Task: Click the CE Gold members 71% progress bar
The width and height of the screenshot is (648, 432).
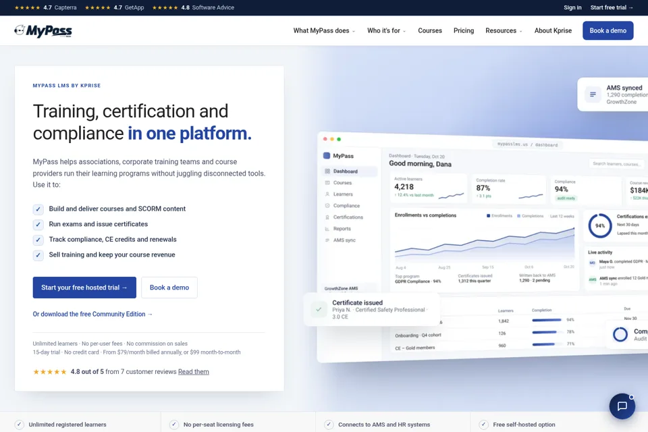Action: [546, 344]
